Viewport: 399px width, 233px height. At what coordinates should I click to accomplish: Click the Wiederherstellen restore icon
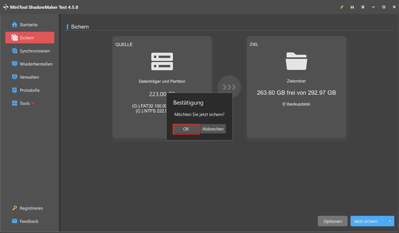coord(14,64)
